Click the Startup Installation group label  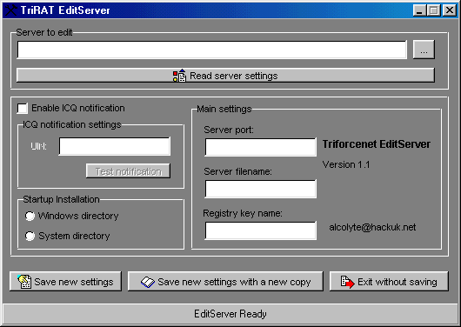[x=61, y=199]
